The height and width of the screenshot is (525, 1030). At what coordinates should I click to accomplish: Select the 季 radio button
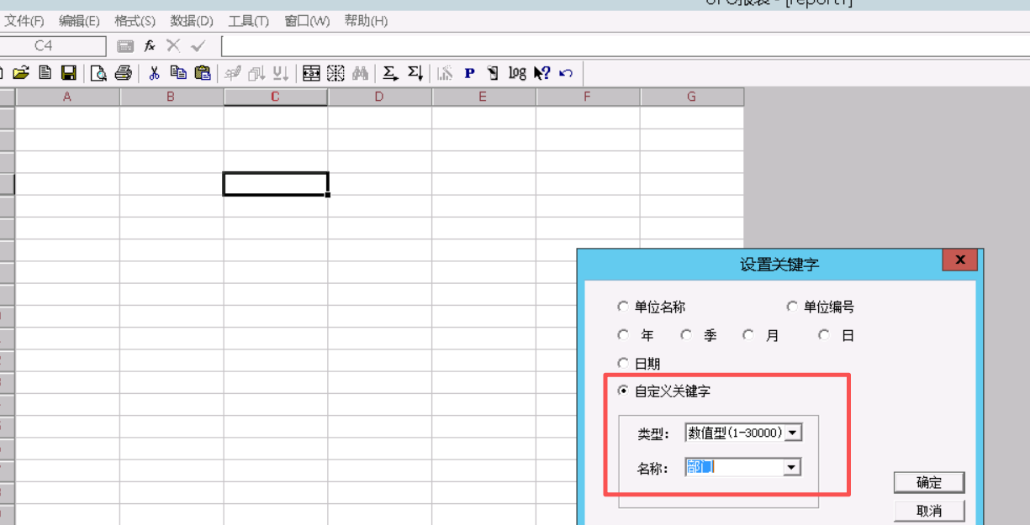[x=686, y=335]
